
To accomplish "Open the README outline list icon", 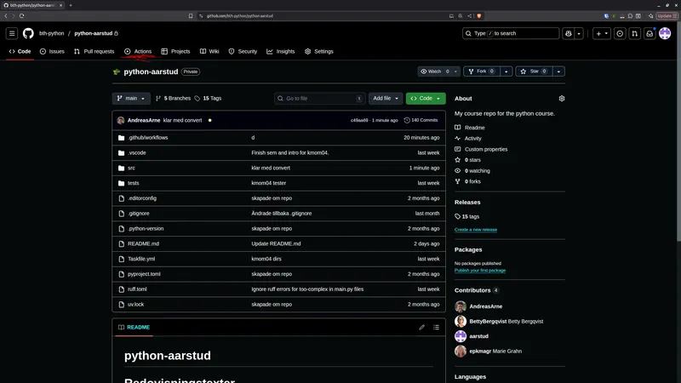I will tap(437, 327).
